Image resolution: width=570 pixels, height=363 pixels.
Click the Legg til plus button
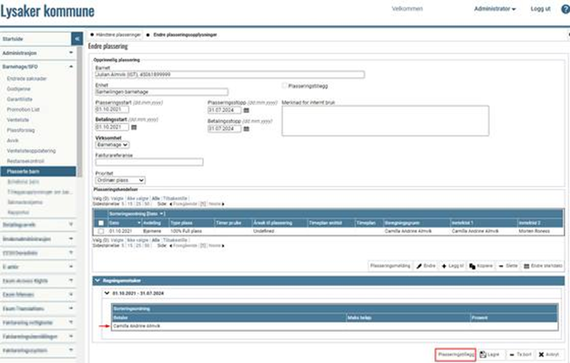(x=453, y=266)
